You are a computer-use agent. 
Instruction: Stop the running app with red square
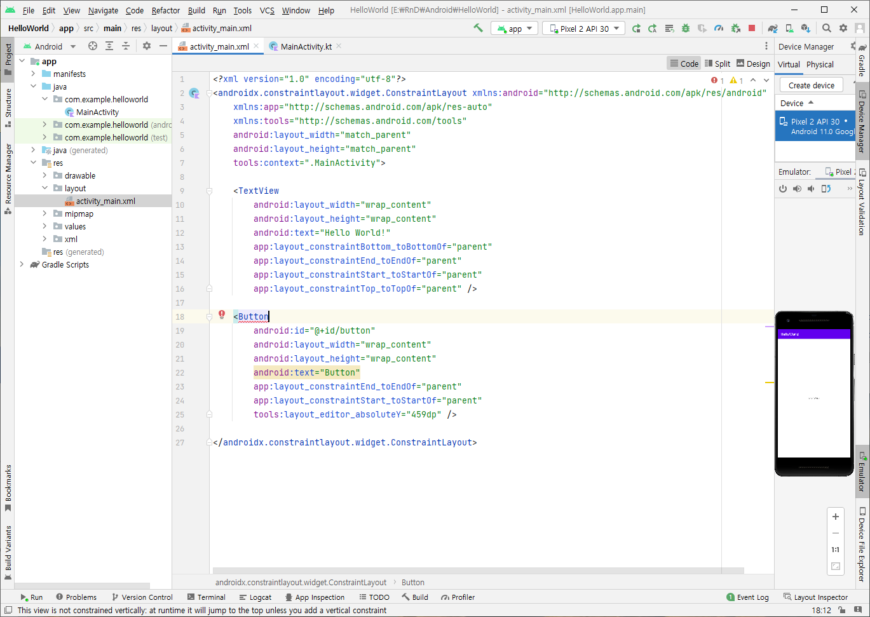pos(752,28)
